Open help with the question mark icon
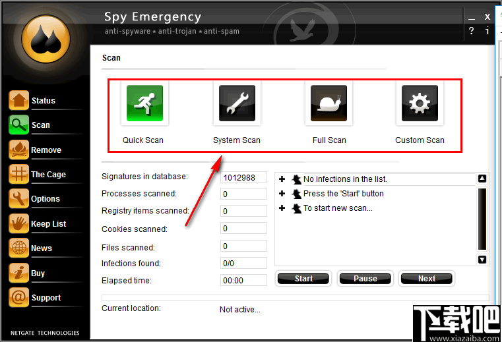 click(471, 31)
